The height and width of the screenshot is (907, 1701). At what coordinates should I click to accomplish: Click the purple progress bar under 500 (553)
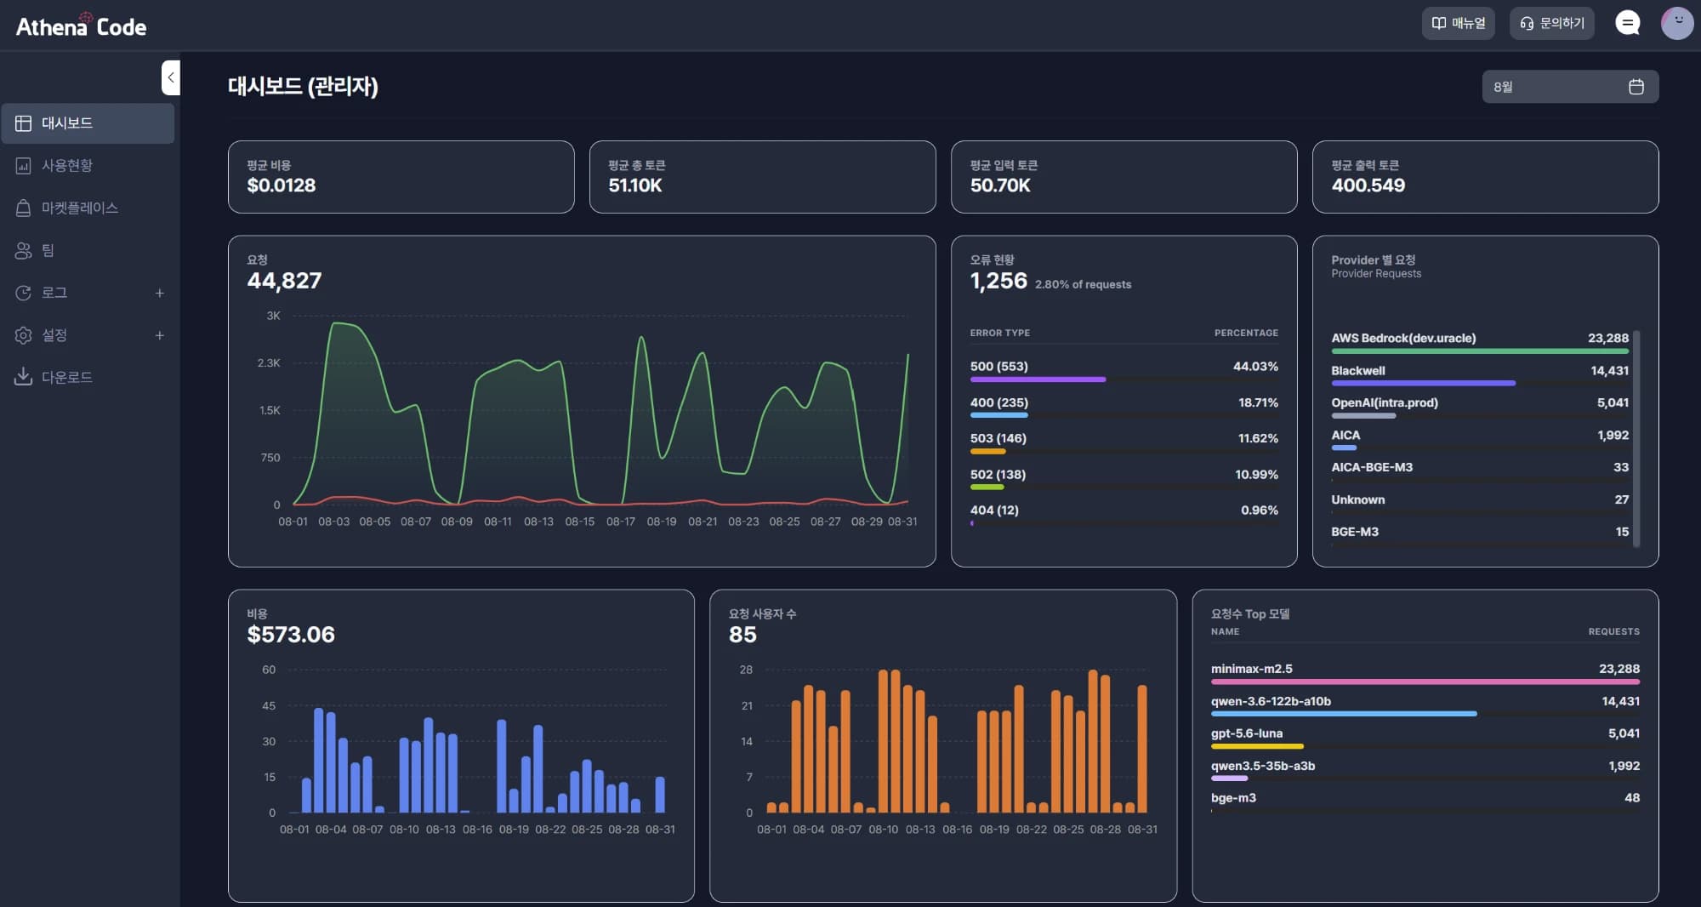pos(1038,379)
